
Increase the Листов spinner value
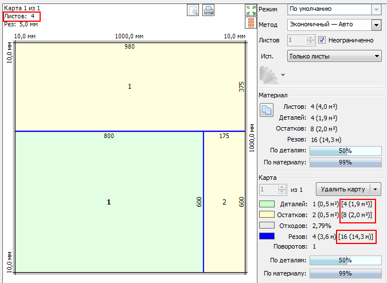point(311,37)
